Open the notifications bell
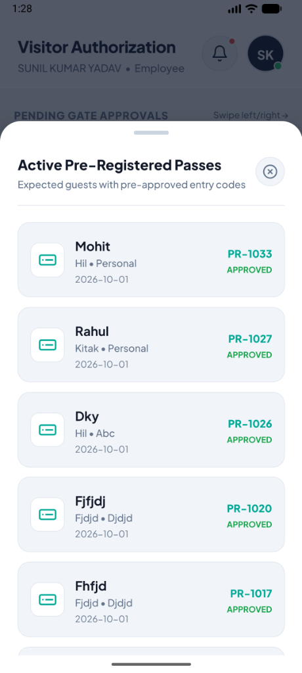Image resolution: width=302 pixels, height=673 pixels. pyautogui.click(x=220, y=53)
